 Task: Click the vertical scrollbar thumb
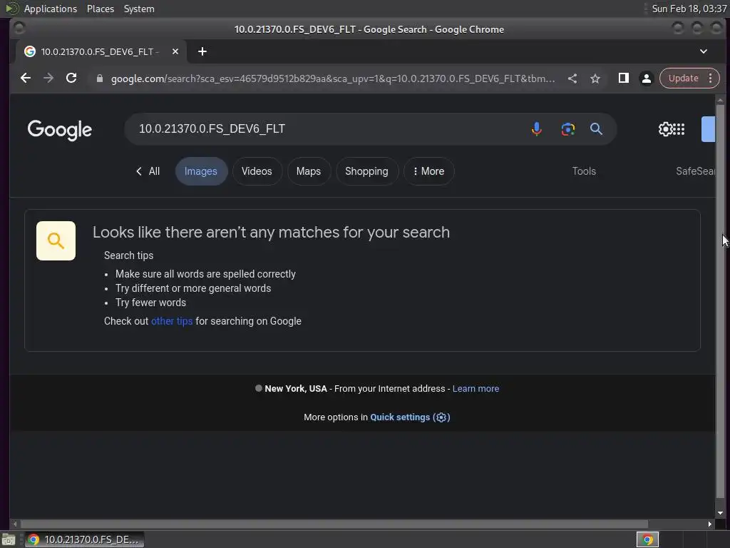click(720, 300)
